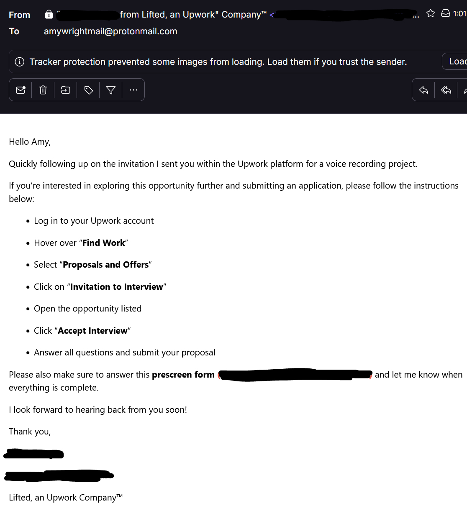This screenshot has height=516, width=467.
Task: Click the "To" recipients label
Action: [x=14, y=31]
